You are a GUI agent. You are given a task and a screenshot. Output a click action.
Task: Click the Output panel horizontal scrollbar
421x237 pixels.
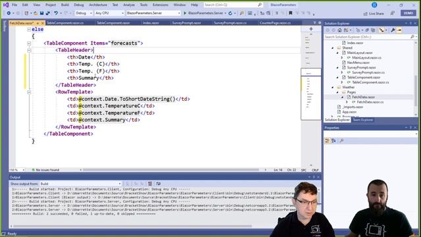[x=132, y=226]
